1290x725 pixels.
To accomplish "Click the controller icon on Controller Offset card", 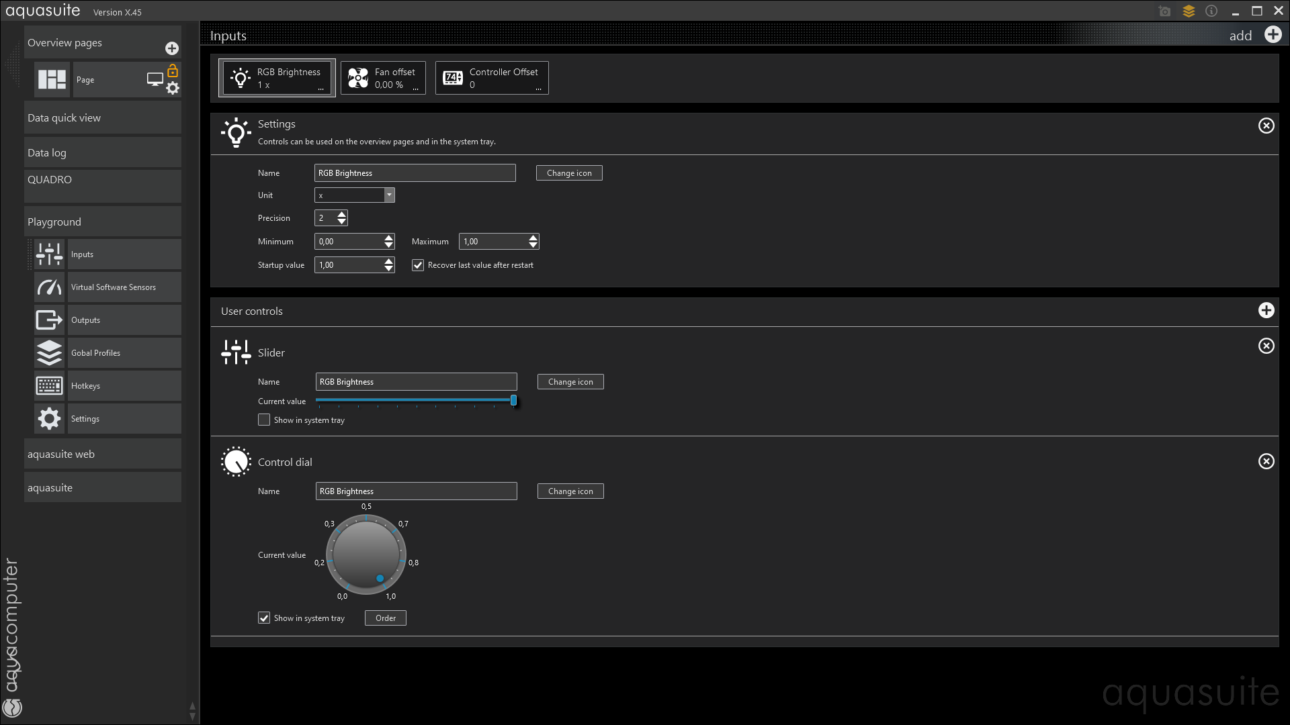I will tap(453, 79).
